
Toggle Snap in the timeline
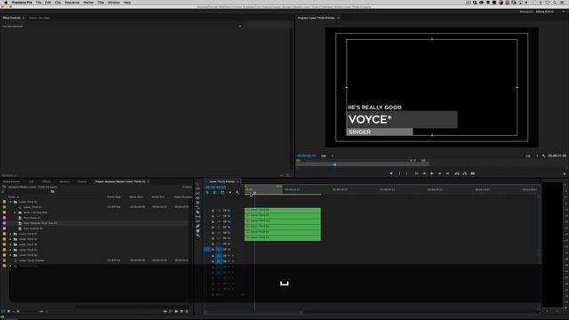(215, 192)
